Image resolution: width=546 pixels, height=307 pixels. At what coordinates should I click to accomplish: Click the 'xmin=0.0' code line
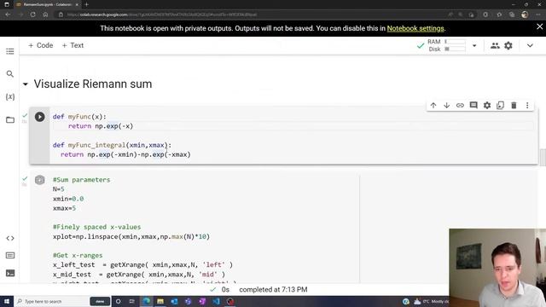68,199
